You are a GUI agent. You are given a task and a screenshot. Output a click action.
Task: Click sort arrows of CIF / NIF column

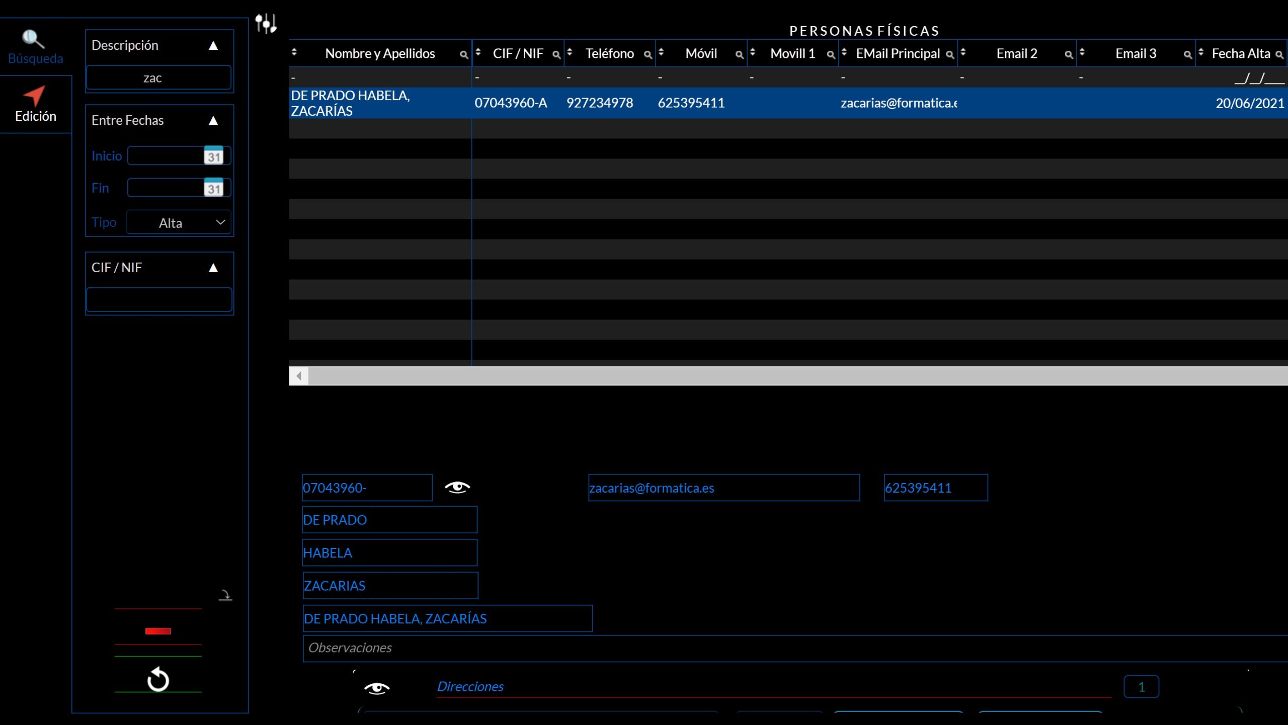tap(478, 52)
